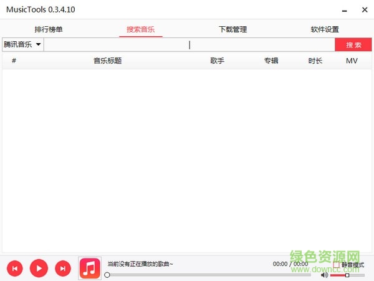This screenshot has height=281, width=374.
Task: Click the speaker volume icon
Action: point(324,275)
